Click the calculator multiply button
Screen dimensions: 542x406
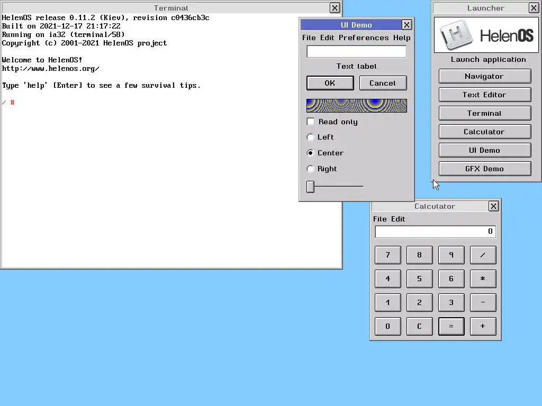pyautogui.click(x=483, y=279)
